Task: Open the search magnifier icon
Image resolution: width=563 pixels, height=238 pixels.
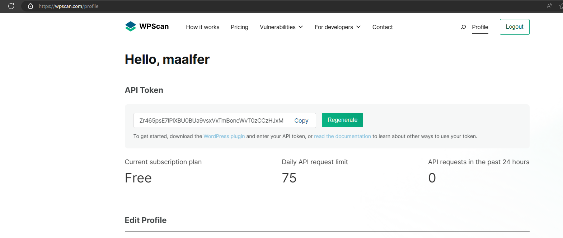Action: (463, 27)
